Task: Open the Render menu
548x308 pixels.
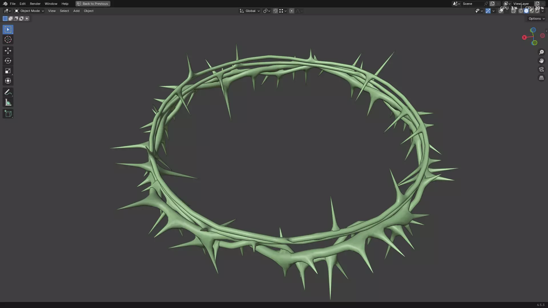Action: [35, 4]
